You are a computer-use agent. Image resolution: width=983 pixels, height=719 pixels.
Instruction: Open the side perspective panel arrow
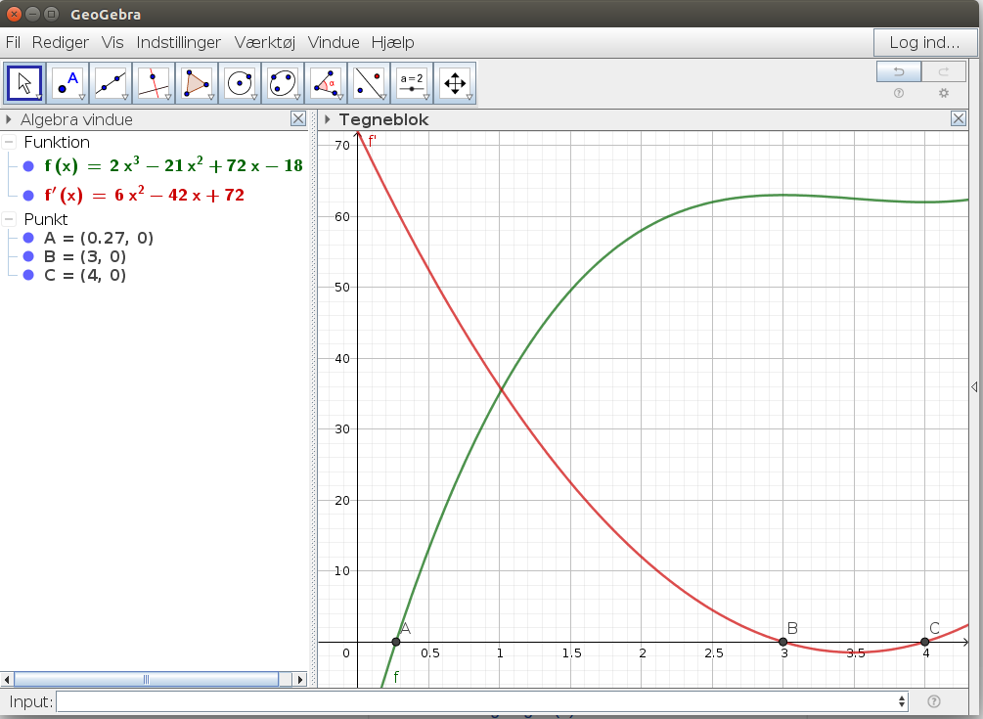pyautogui.click(x=974, y=387)
